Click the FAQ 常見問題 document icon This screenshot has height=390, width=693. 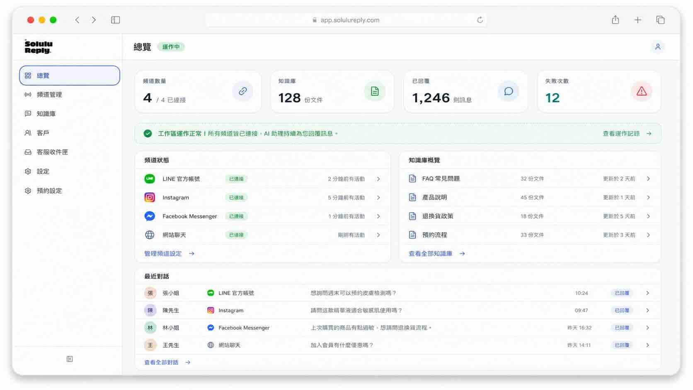click(x=412, y=179)
